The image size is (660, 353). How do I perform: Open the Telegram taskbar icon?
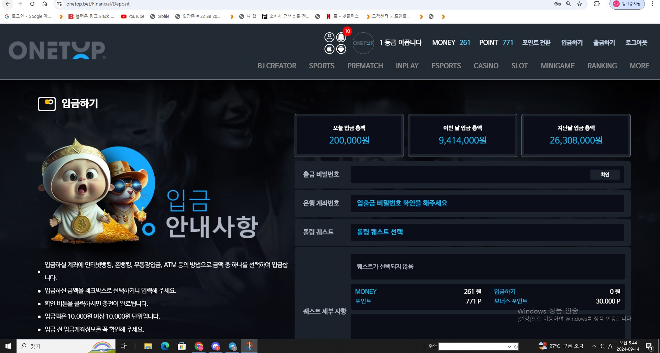tap(232, 346)
